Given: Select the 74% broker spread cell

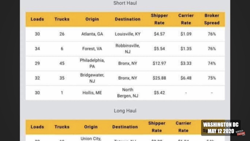Looking at the screenshot, I should (212, 63).
